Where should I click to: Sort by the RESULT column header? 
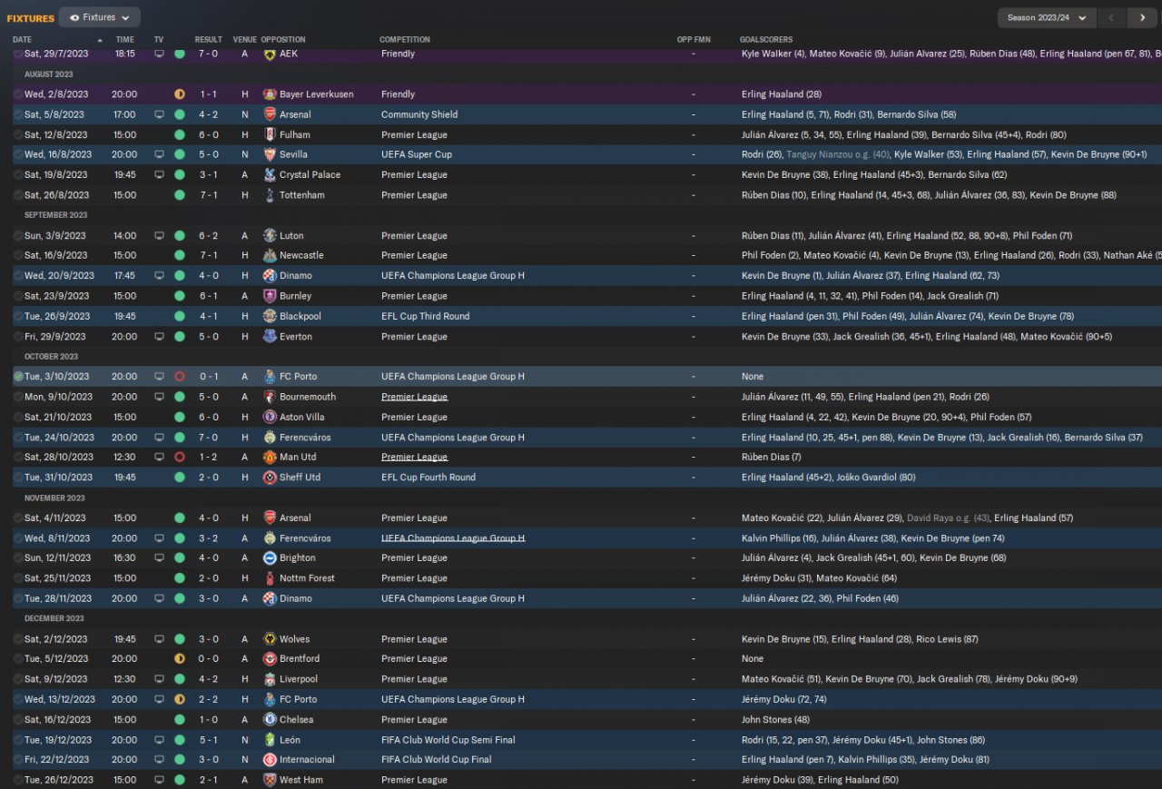pos(208,40)
